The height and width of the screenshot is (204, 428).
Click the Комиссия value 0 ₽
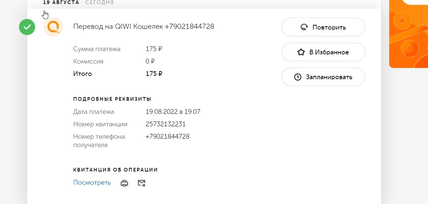150,61
